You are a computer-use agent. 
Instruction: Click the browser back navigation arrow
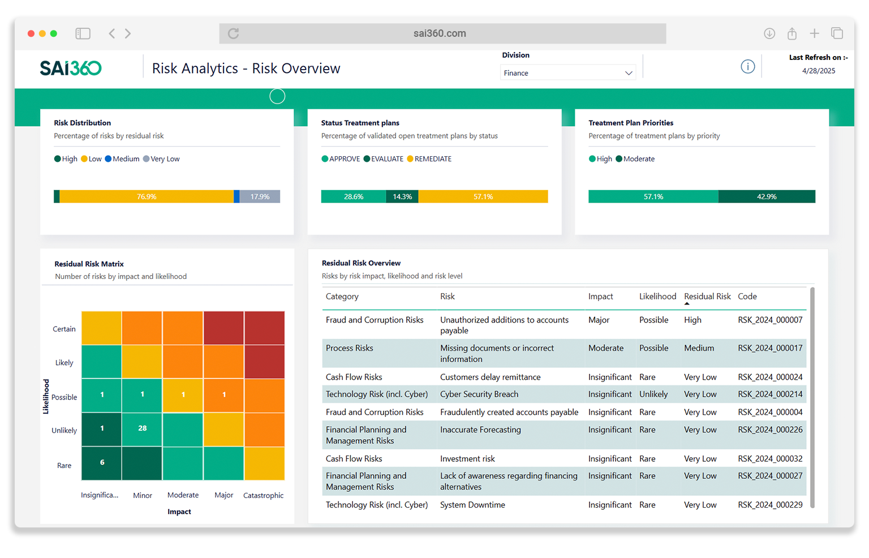(x=111, y=33)
